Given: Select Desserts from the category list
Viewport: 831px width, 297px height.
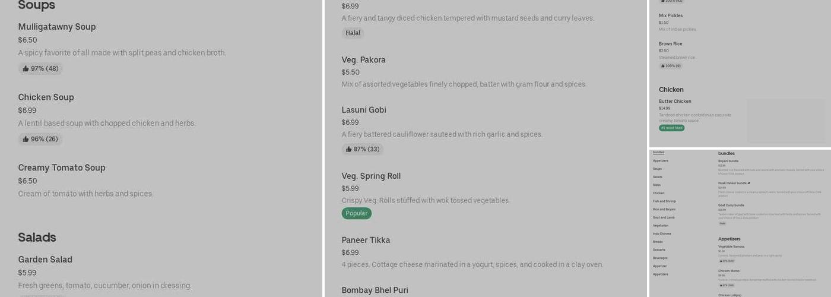Looking at the screenshot, I should click(x=659, y=249).
